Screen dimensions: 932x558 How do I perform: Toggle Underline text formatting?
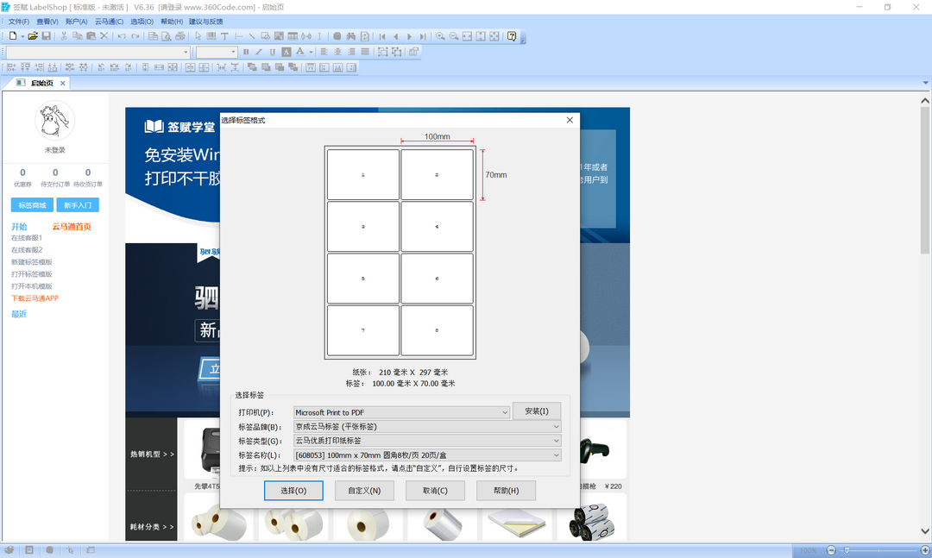(x=273, y=52)
